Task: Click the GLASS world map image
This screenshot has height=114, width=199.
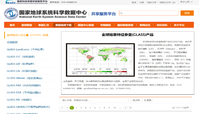Action: click(x=100, y=60)
